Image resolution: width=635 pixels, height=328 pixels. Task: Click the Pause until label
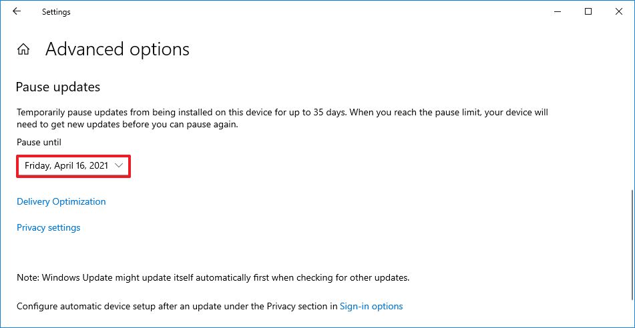(x=39, y=142)
